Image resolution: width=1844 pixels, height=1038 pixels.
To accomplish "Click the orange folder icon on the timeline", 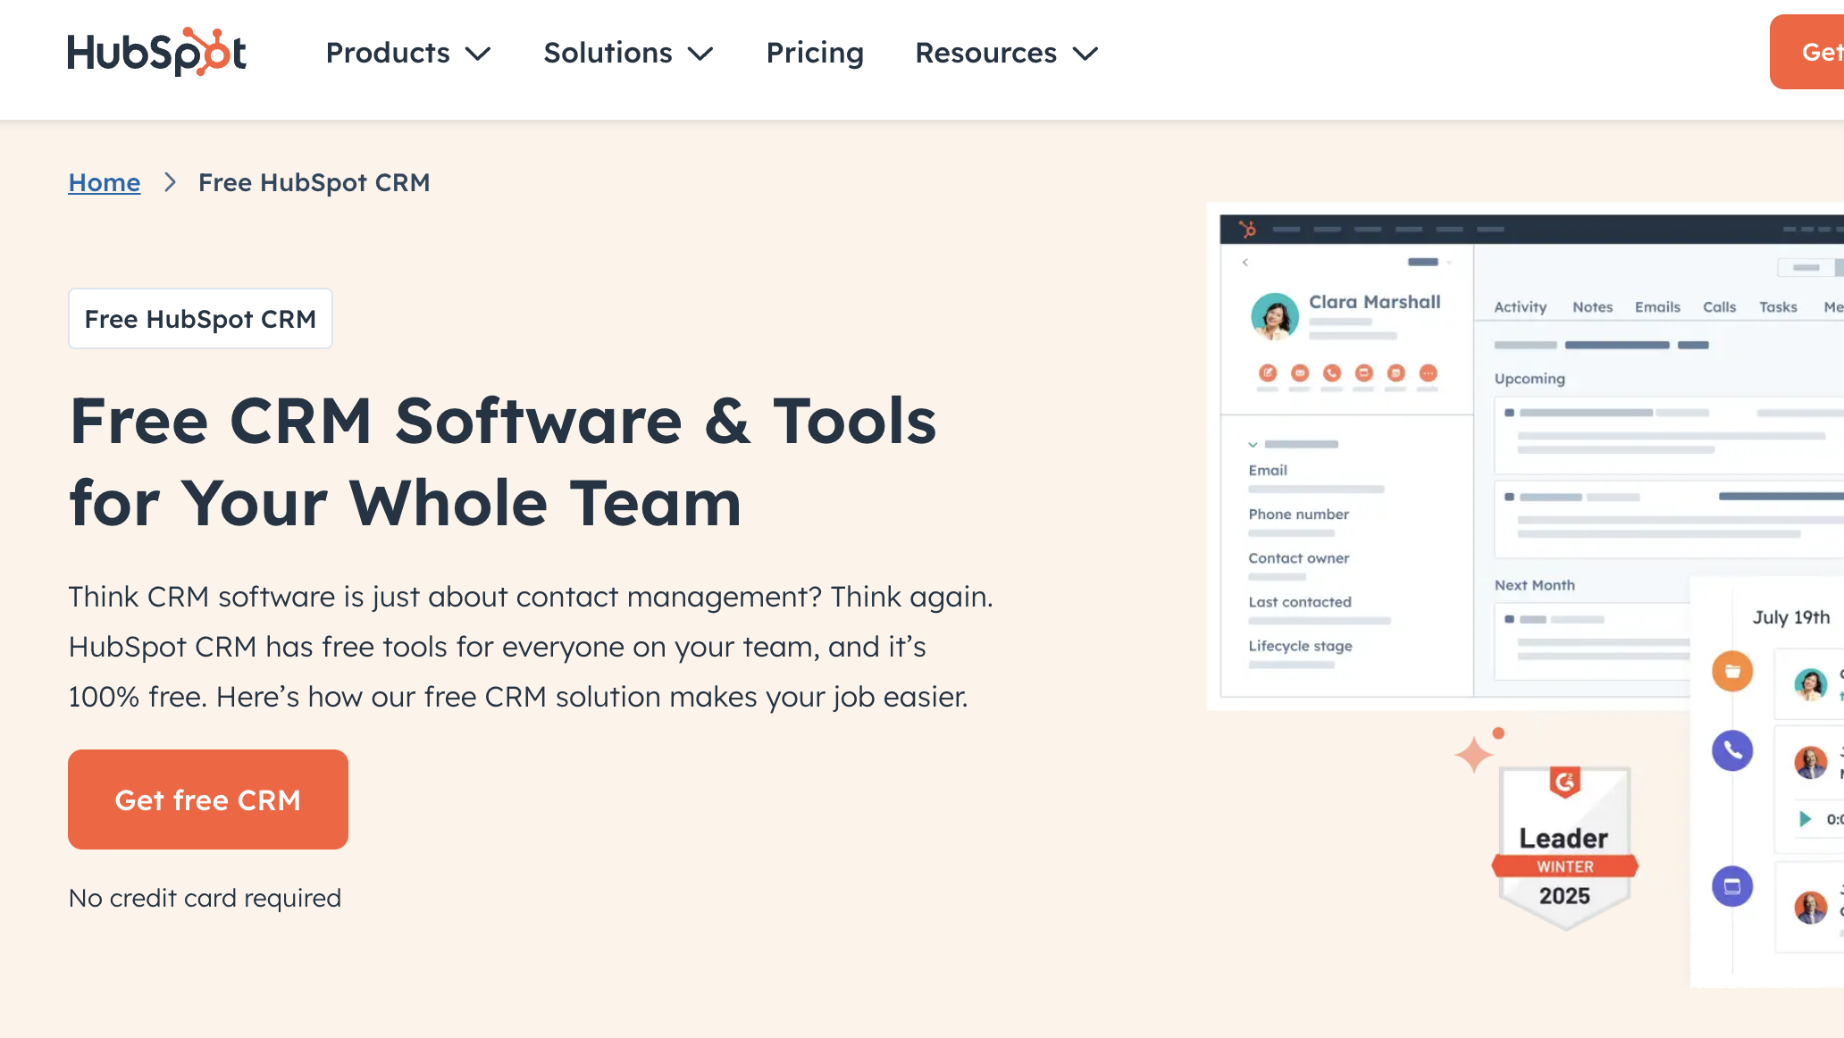I will click(x=1732, y=671).
